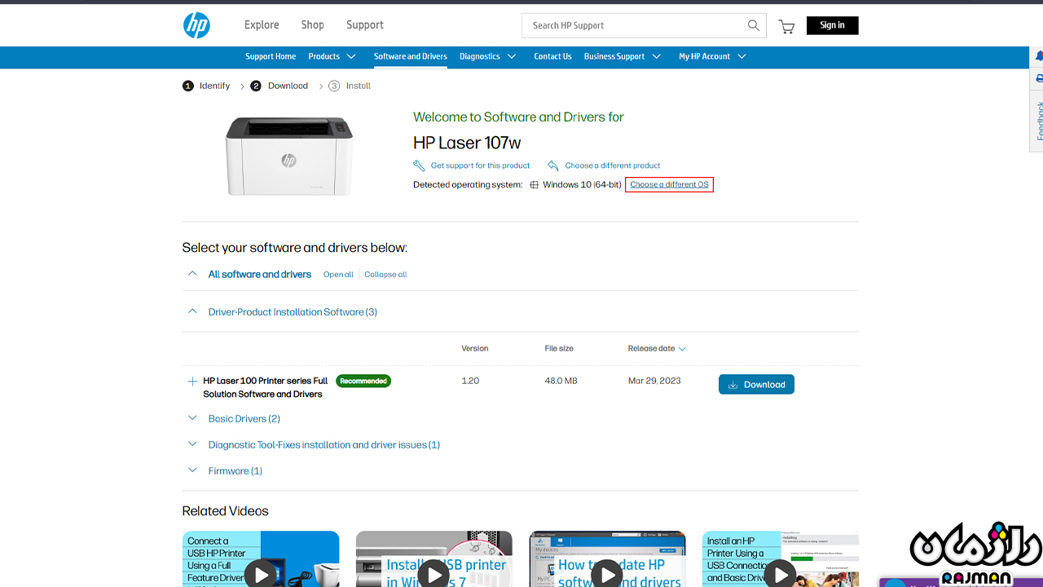The image size is (1043, 587).
Task: Play the How to update HP software video
Action: [x=607, y=575]
